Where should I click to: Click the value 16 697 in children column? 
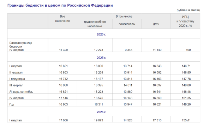pyautogui.click(x=157, y=85)
